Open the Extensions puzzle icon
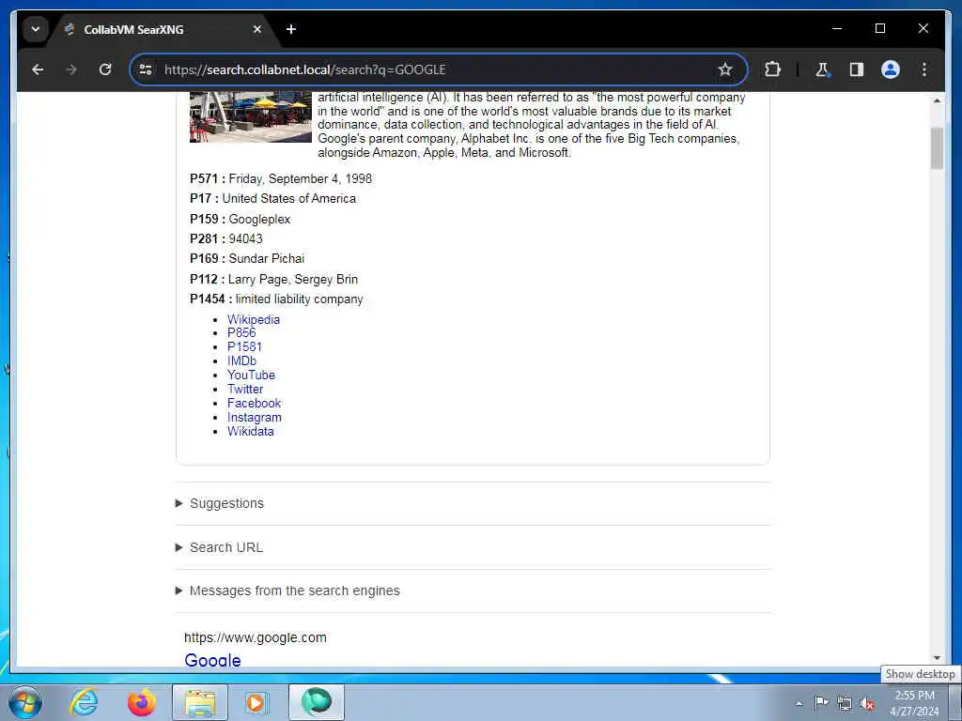The image size is (962, 721). click(x=772, y=69)
